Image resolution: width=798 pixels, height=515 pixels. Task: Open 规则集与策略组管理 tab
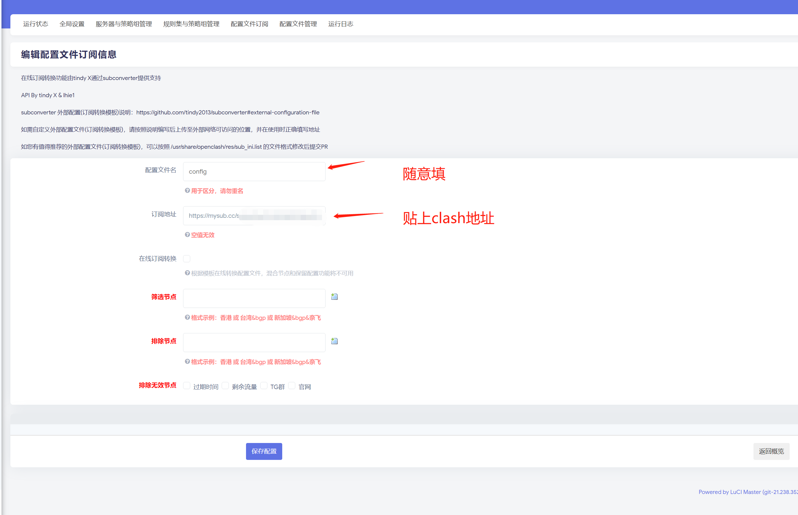(191, 24)
